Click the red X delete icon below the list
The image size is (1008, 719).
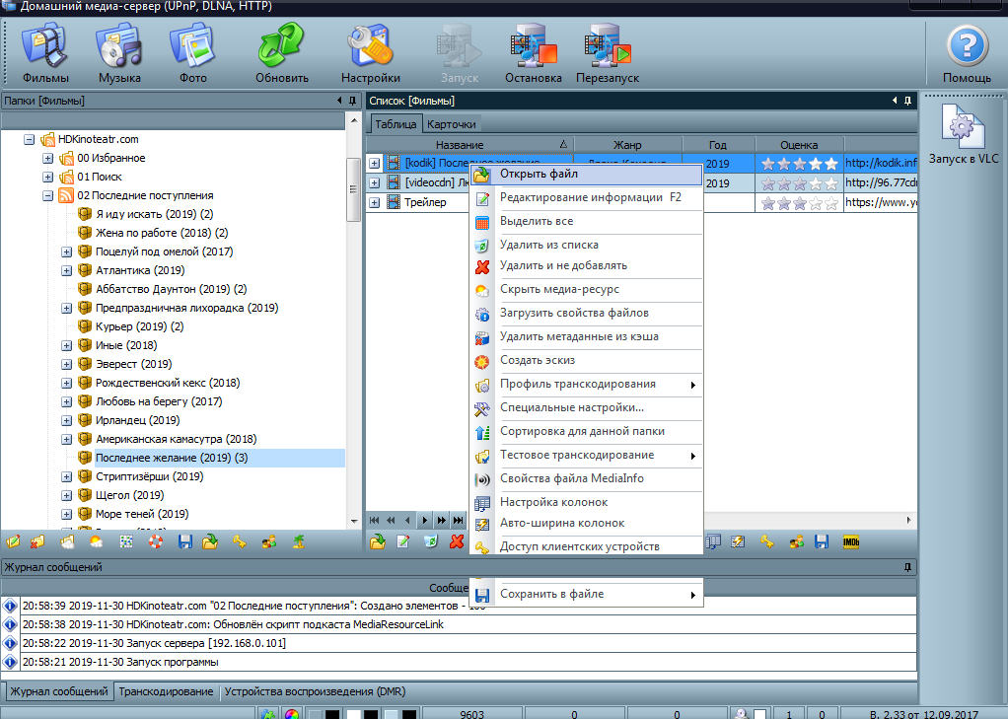457,541
